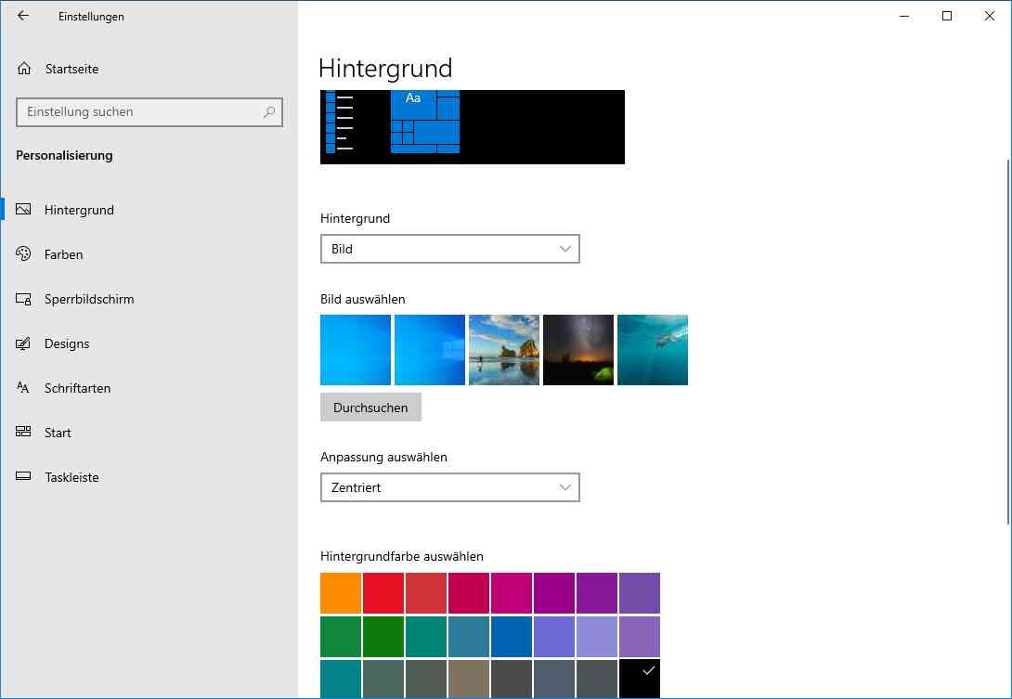The width and height of the screenshot is (1012, 699).
Task: Click the Startseite home icon
Action: 24,69
